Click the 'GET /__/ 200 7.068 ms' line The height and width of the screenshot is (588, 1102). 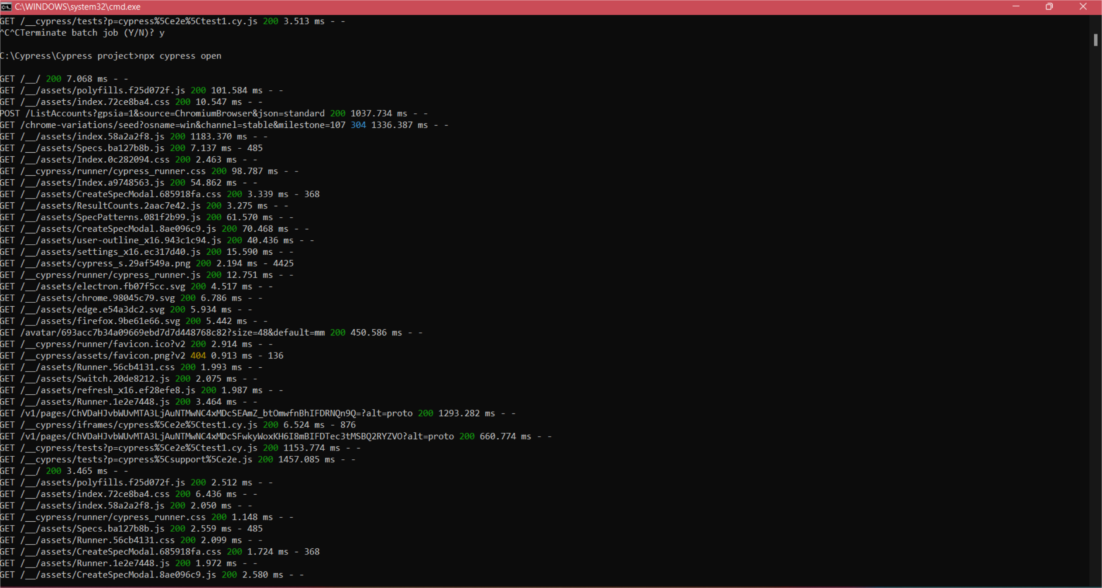click(x=64, y=79)
